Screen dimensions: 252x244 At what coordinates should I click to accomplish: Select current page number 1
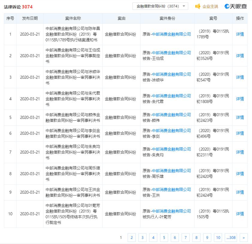(121, 237)
